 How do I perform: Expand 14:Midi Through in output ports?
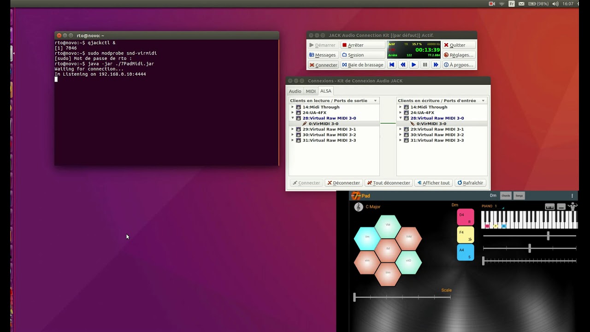pyautogui.click(x=292, y=107)
